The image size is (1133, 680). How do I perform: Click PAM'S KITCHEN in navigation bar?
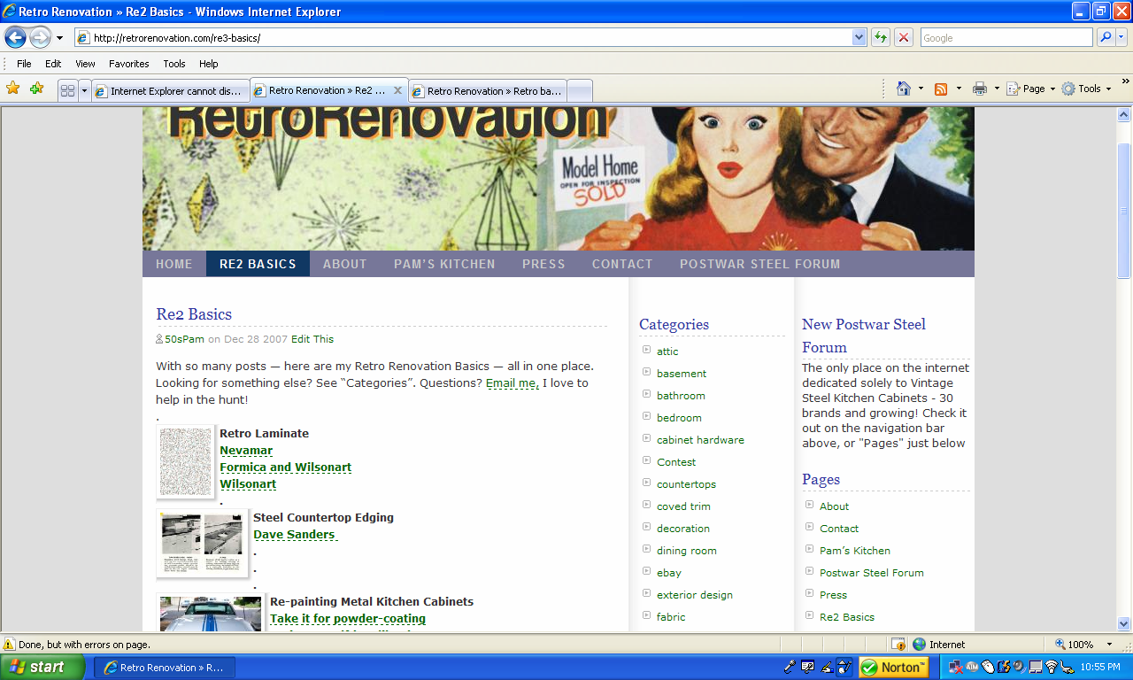tap(444, 264)
